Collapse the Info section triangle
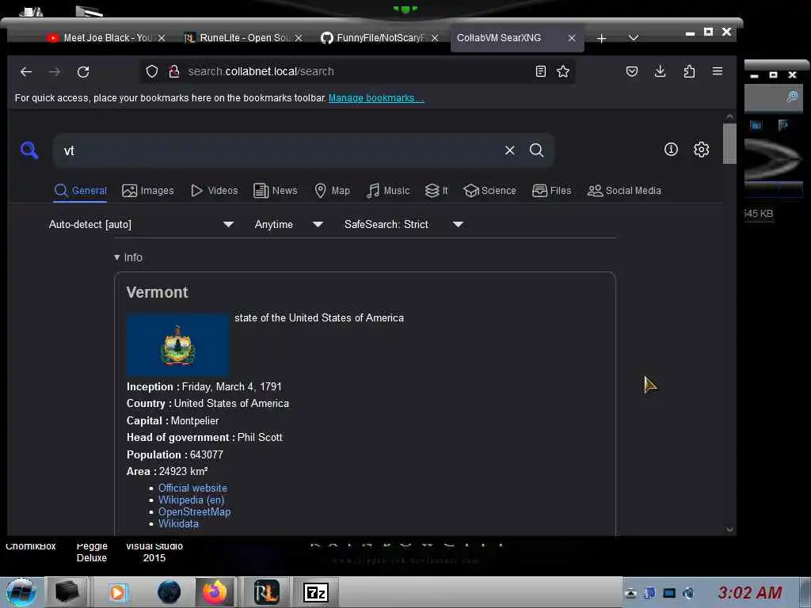This screenshot has width=811, height=608. coord(117,257)
